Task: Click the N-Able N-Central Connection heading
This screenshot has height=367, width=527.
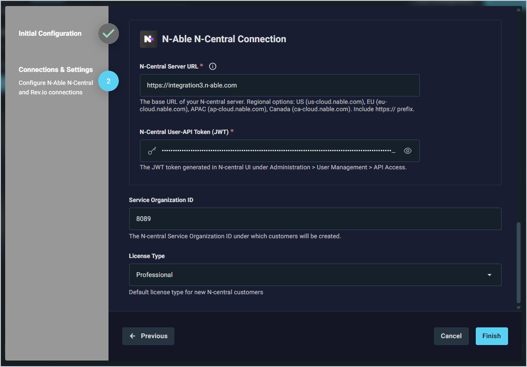Action: click(x=224, y=39)
